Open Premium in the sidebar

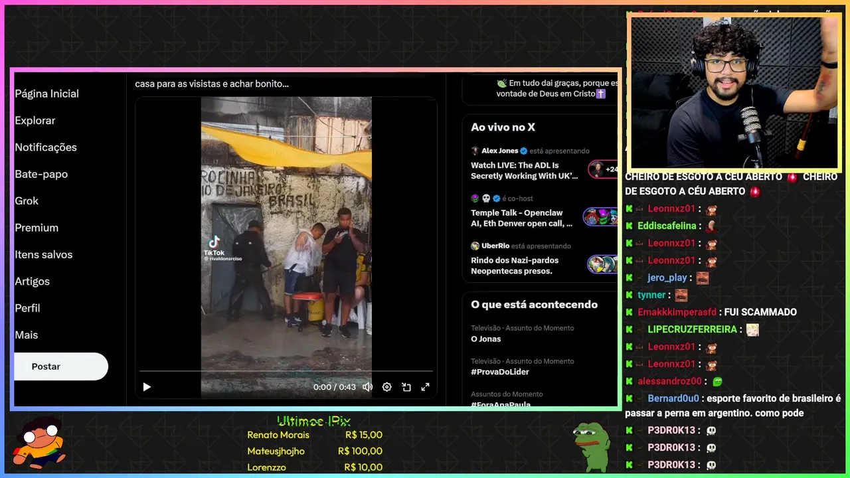click(x=37, y=228)
